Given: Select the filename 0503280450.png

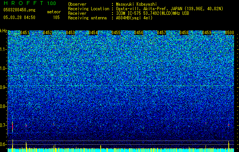Looking at the screenshot, I should [x=19, y=10].
